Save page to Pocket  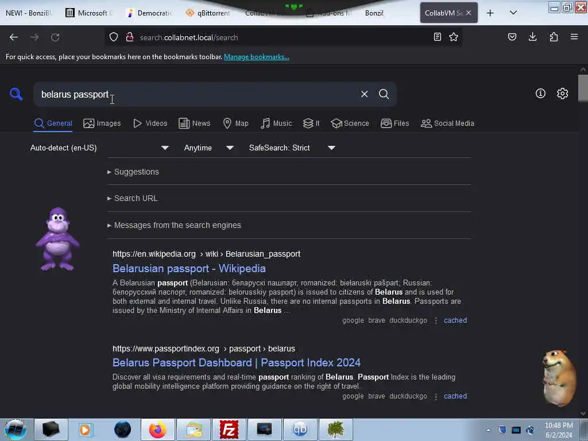[512, 37]
